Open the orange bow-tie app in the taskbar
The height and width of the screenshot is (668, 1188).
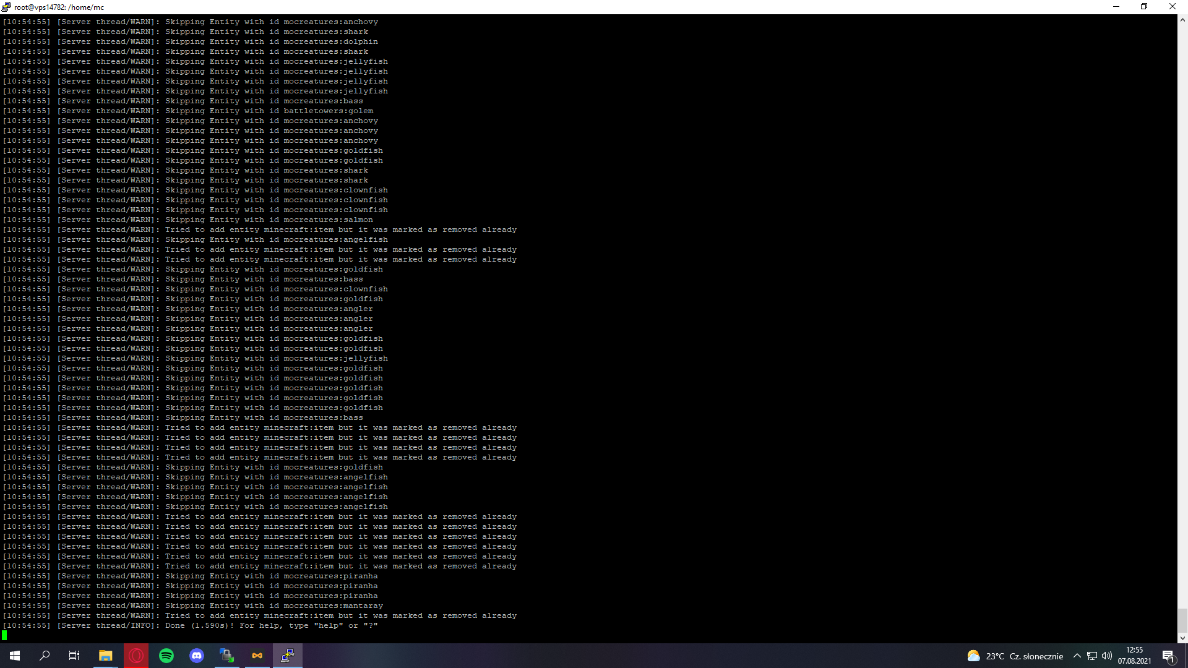point(257,656)
